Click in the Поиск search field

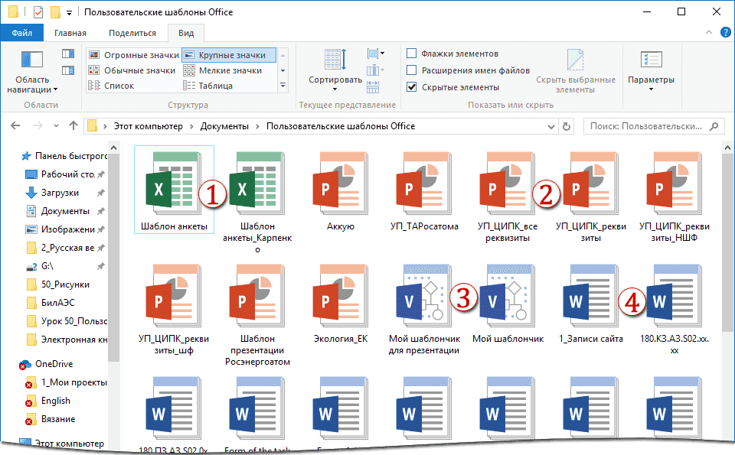(x=647, y=126)
